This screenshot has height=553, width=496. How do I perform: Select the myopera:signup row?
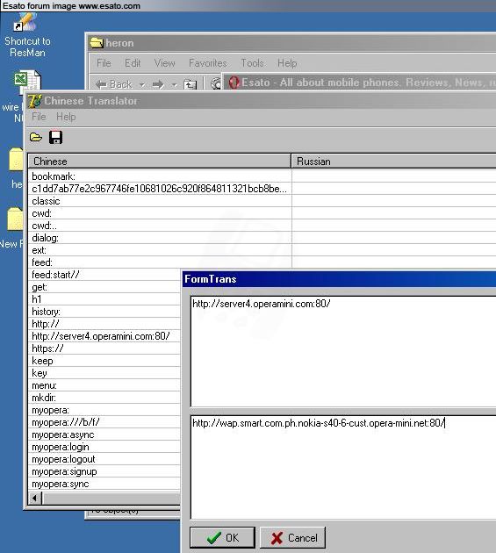coord(104,471)
